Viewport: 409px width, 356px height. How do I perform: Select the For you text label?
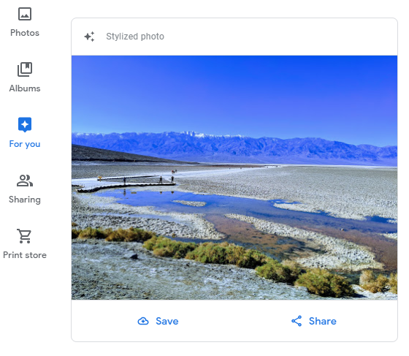click(x=25, y=144)
